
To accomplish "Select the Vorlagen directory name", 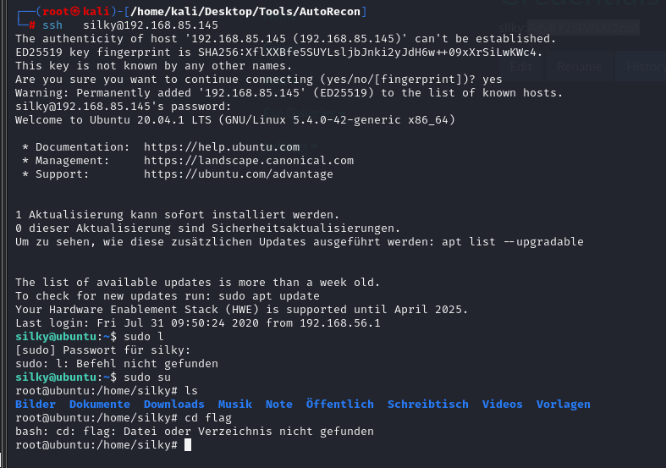I will (564, 405).
